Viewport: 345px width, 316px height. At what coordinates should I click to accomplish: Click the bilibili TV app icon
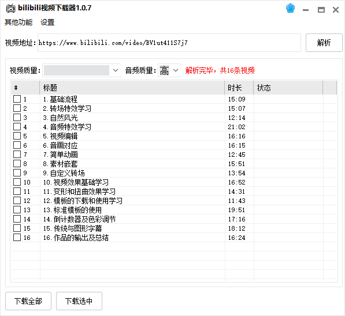10,8
